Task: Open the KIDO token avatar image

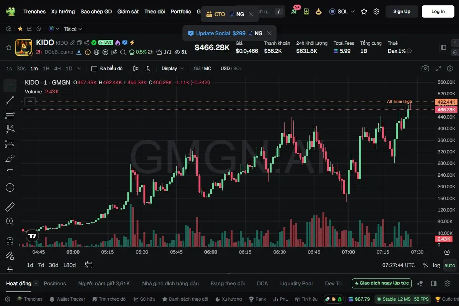Action: 24,47
